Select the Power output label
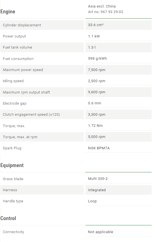This screenshot has height=242, width=155. 14,36
